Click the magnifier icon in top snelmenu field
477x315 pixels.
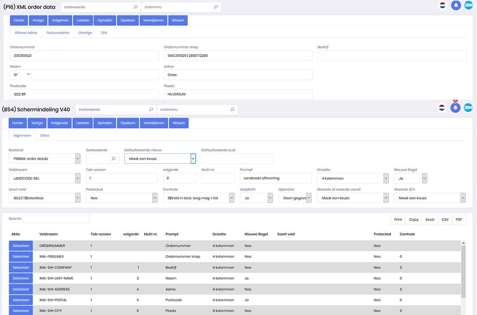216,7
